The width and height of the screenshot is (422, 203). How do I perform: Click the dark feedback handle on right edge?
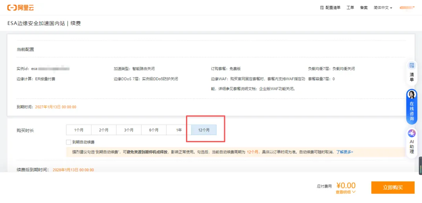tap(420, 165)
